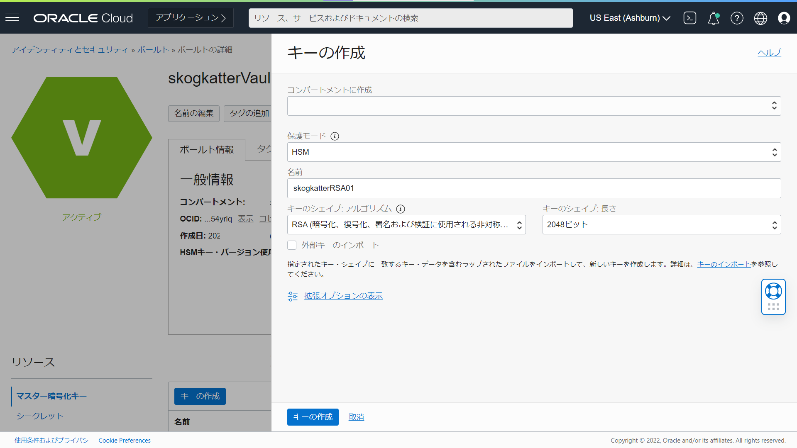797x448 pixels.
Task: Open the ヘルプ link in the panel
Action: [769, 53]
